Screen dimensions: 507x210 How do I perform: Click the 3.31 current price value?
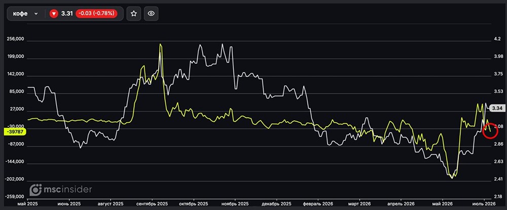66,14
